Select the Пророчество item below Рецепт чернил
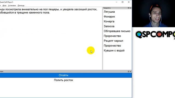The image size is (175, 98). pos(112,46)
